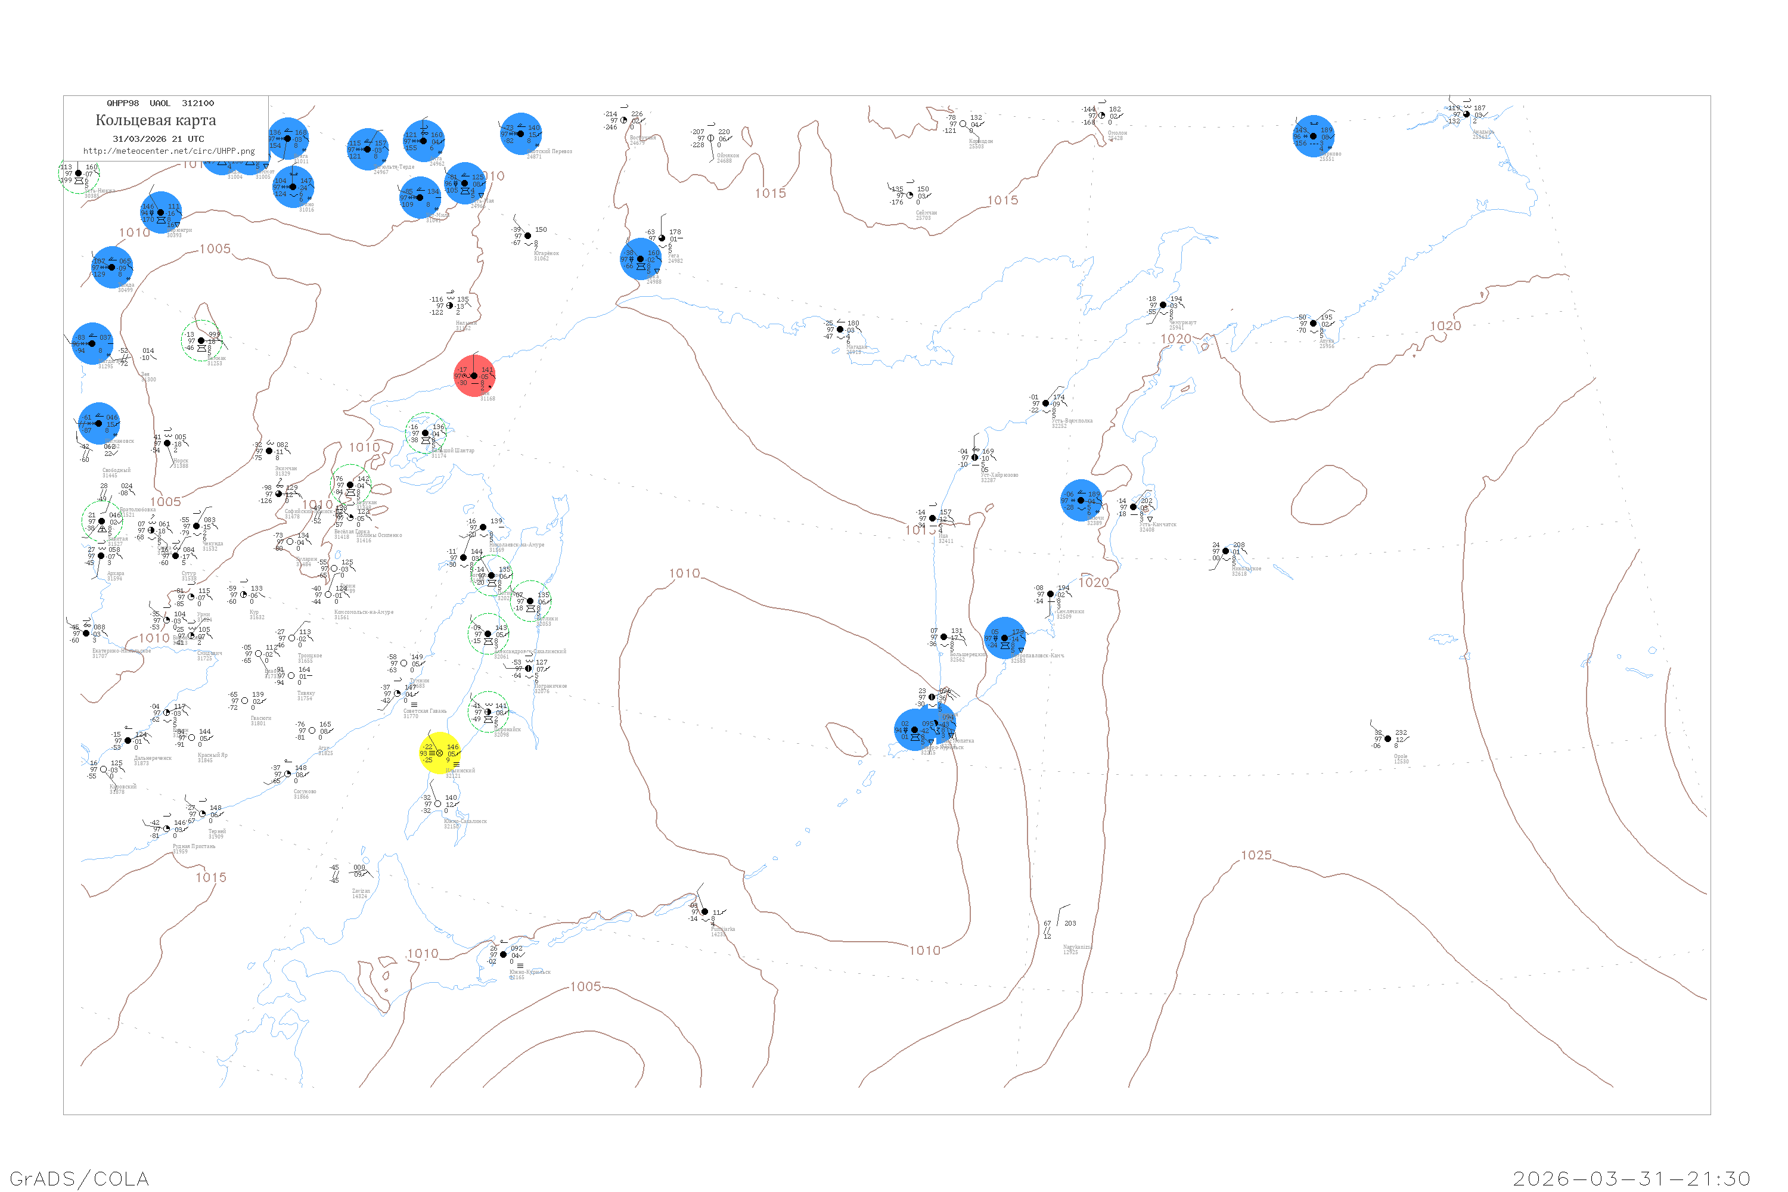Image resolution: width=1788 pixels, height=1192 pixels.
Task: Click the green-dashed Поронайск station circle
Action: point(488,712)
